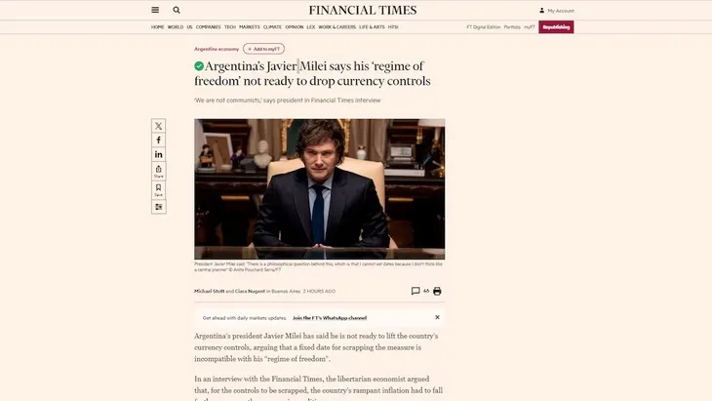The width and height of the screenshot is (712, 401).
Task: Click the search magnifier icon
Action: click(x=177, y=10)
